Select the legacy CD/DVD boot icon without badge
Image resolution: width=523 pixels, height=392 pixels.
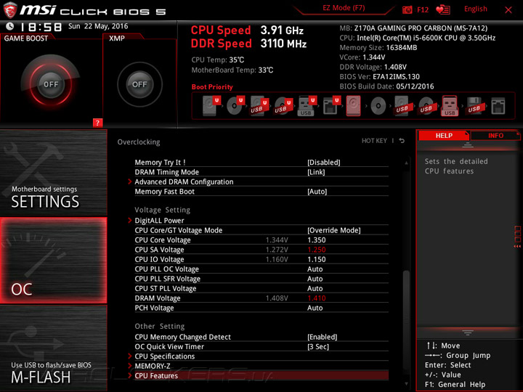378,106
